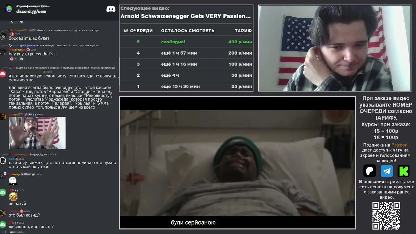
Task: Click the reaction below 'hey guys, i guess that's it'
Action: click(14, 59)
